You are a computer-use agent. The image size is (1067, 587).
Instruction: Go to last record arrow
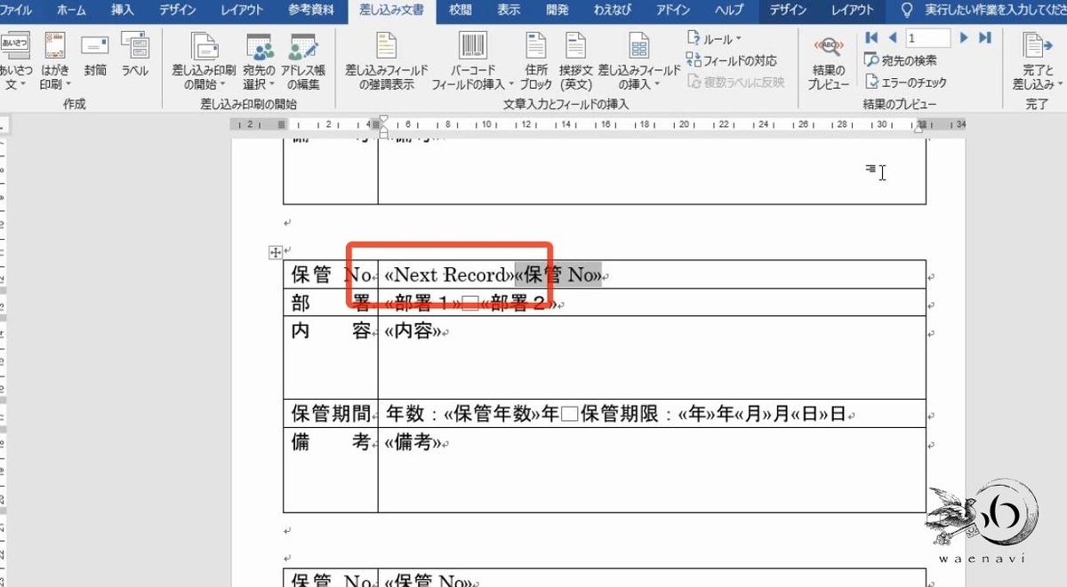coord(984,38)
